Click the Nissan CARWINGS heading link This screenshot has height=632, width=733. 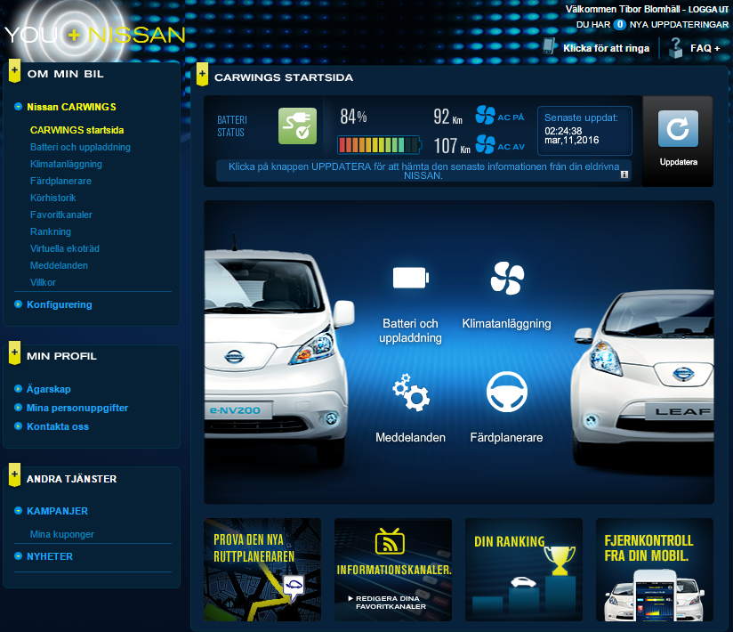tap(71, 107)
